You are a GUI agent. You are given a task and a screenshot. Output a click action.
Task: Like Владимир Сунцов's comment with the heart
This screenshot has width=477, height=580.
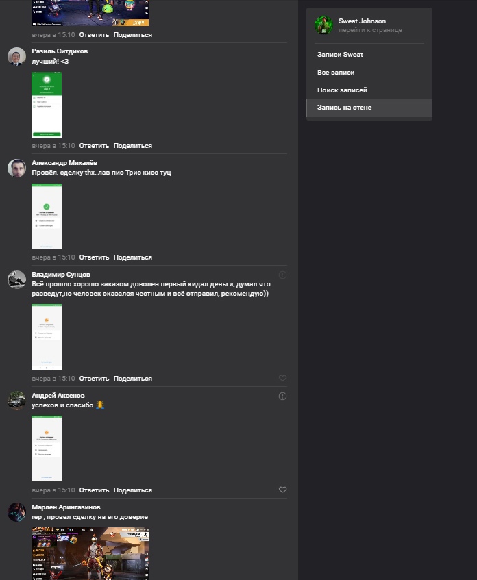pos(282,378)
